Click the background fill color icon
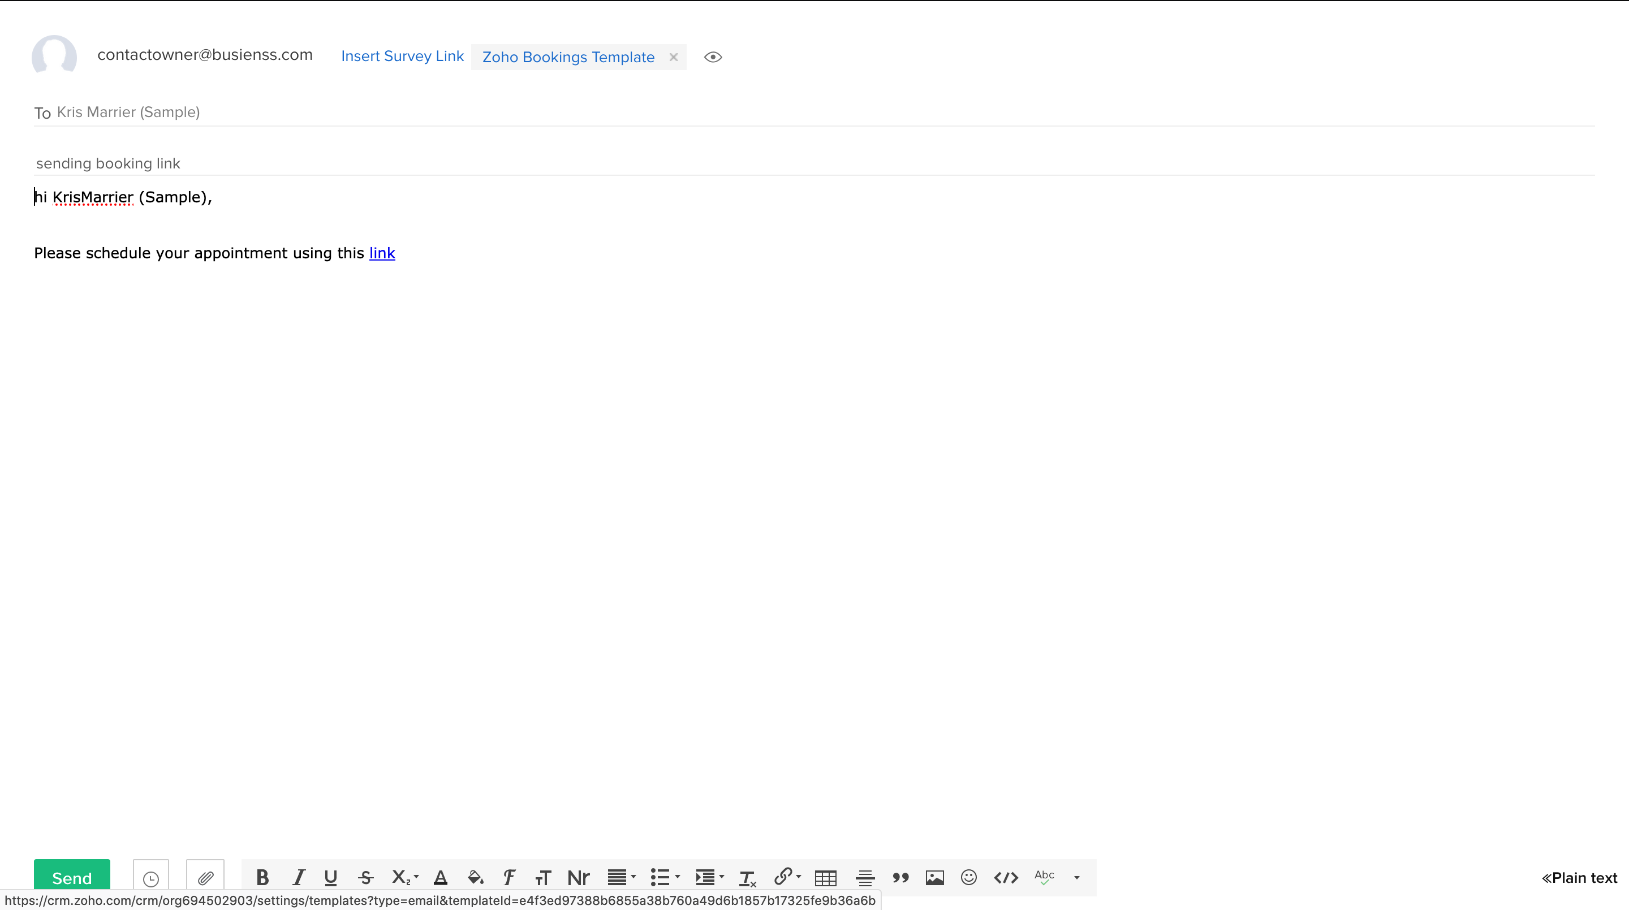The width and height of the screenshot is (1629, 910). coord(476,877)
